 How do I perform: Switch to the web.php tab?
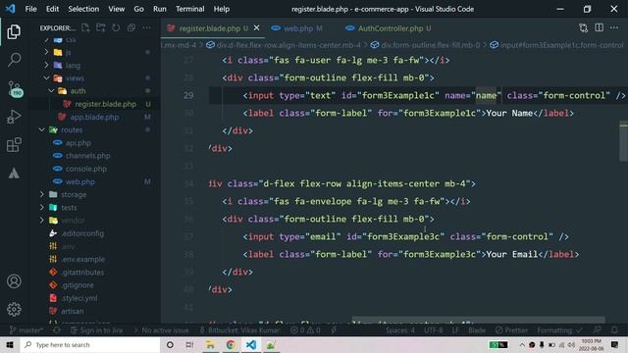coord(298,28)
